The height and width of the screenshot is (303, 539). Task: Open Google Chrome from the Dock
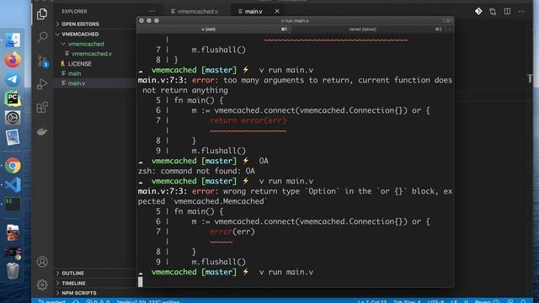pyautogui.click(x=13, y=166)
